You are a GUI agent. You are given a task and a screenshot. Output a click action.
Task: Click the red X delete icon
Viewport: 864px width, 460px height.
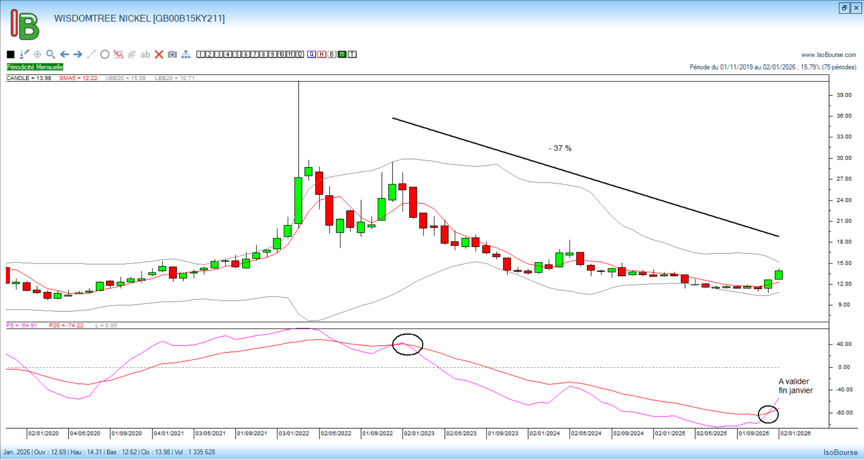[x=159, y=54]
